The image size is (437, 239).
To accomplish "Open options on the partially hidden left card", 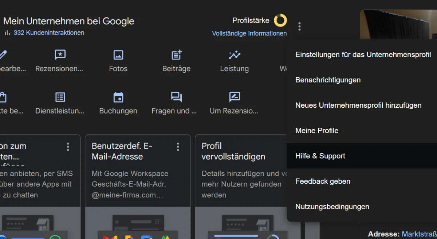I will tap(68, 147).
